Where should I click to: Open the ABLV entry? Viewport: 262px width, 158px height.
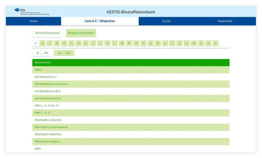point(131,148)
